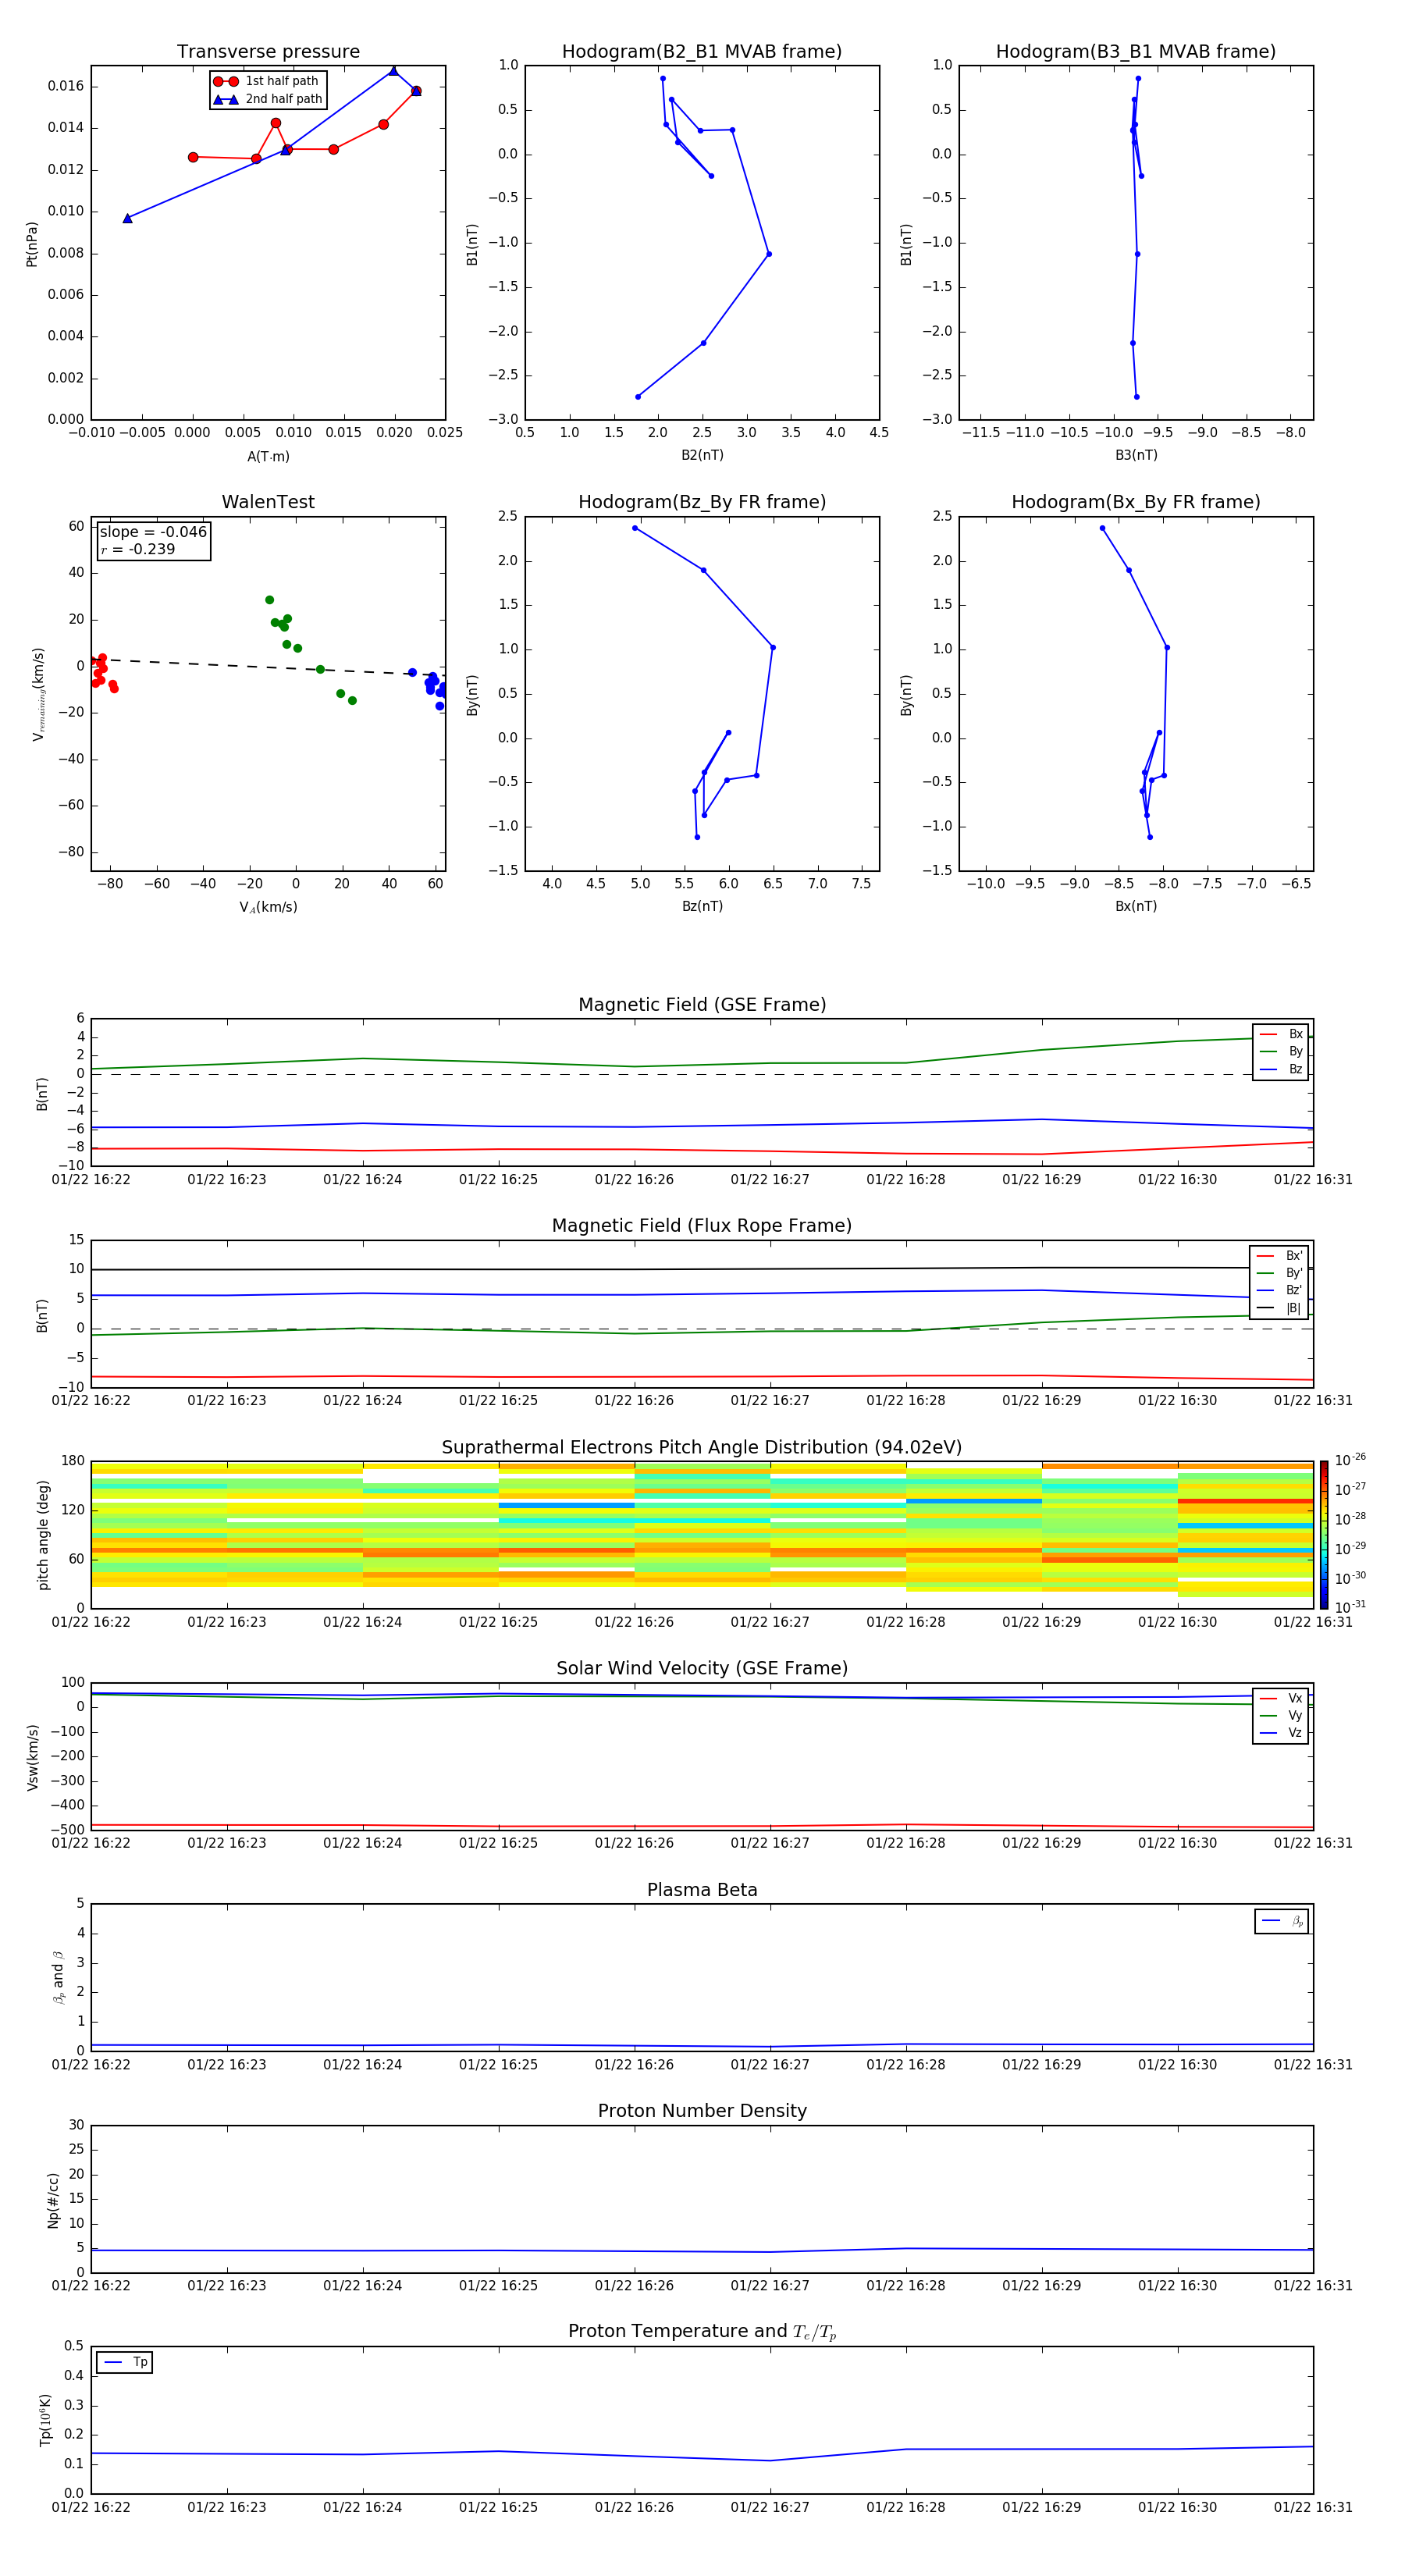Select the By' entry in Flux Rope legend

tap(1279, 1273)
